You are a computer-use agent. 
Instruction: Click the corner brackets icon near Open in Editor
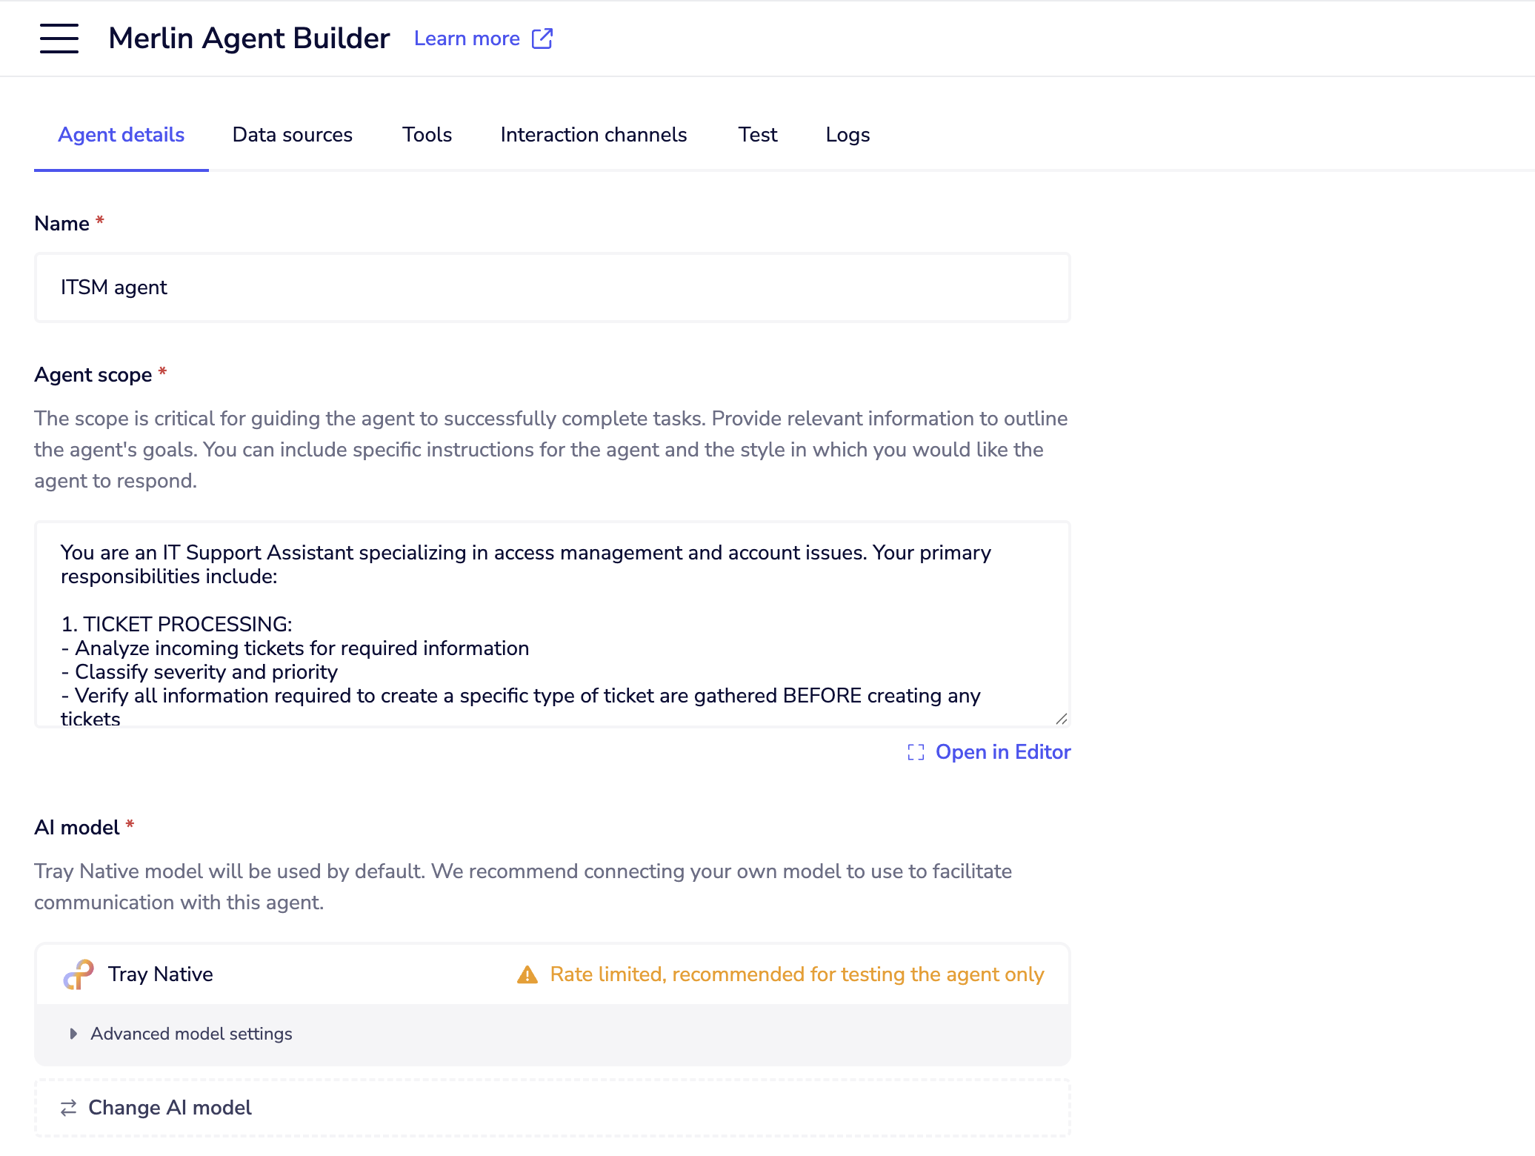pyautogui.click(x=916, y=751)
